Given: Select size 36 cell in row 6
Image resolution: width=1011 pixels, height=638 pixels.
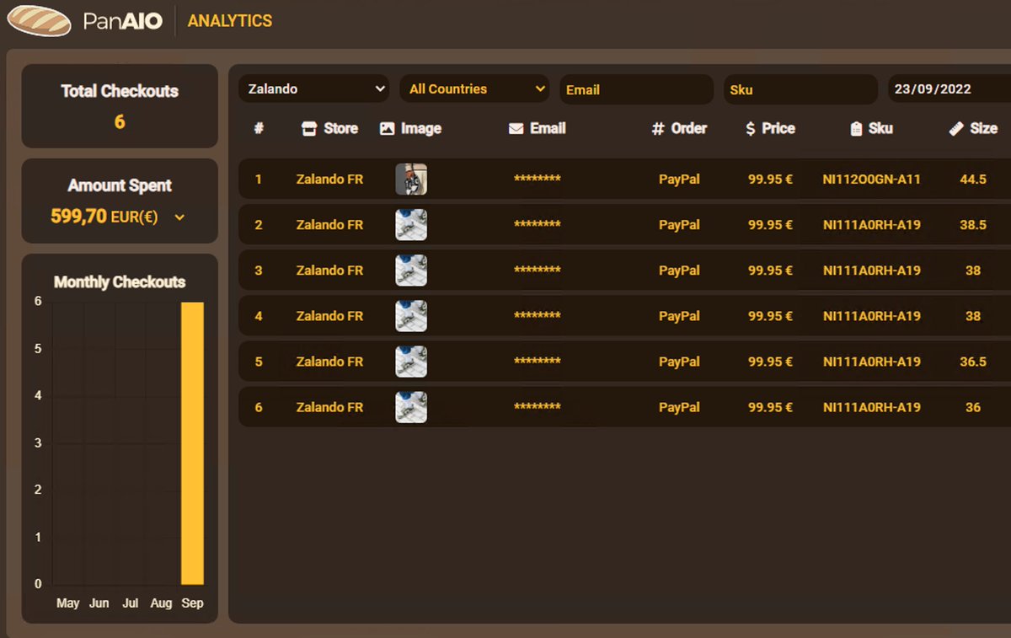Looking at the screenshot, I should tap(973, 407).
